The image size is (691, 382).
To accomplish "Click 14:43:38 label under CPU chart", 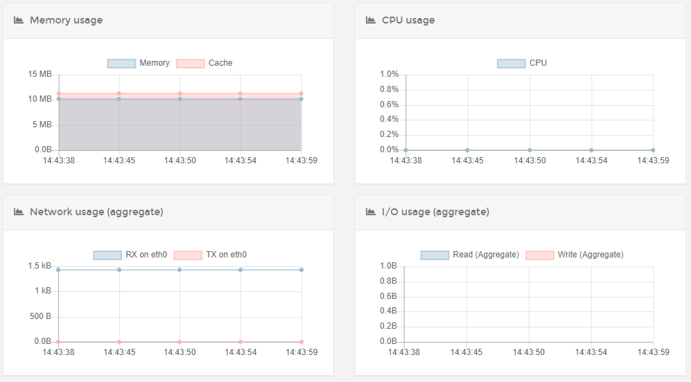I will tap(405, 161).
